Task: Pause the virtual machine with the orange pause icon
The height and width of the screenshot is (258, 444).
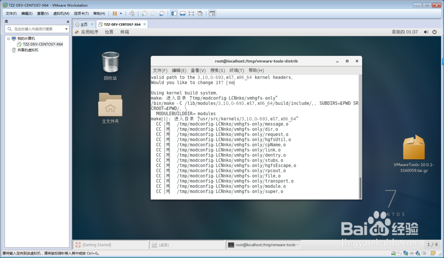Action: [115, 13]
